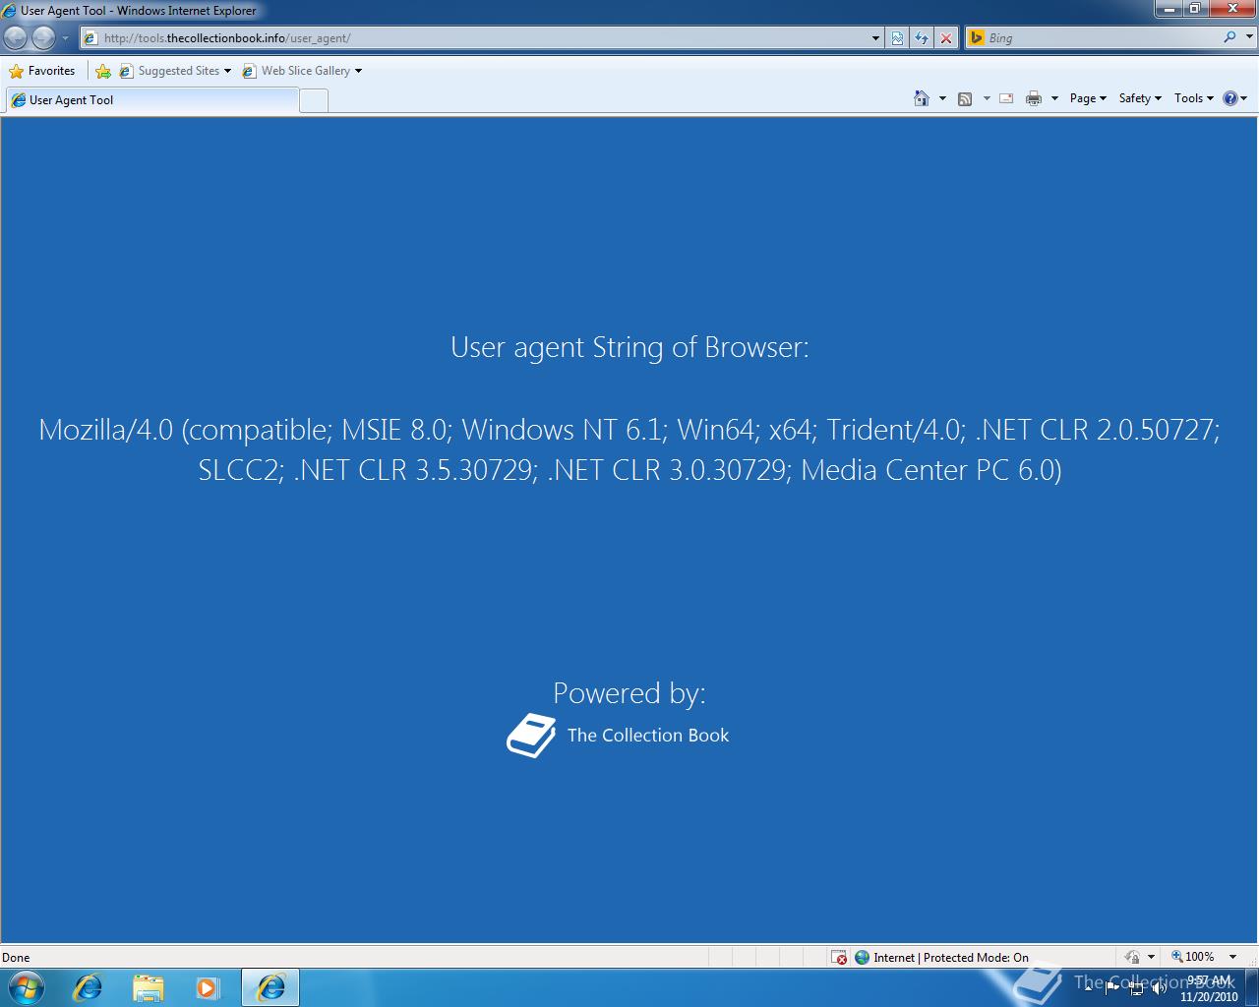Open the Safety menu
Screen dimensions: 1259x1007
pyautogui.click(x=1140, y=98)
